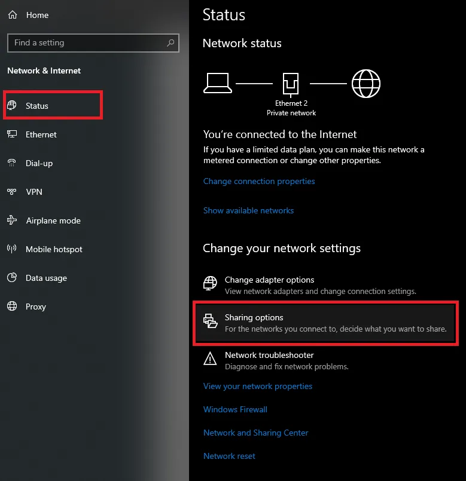Click the VPN icon
Image resolution: width=466 pixels, height=481 pixels.
12,192
